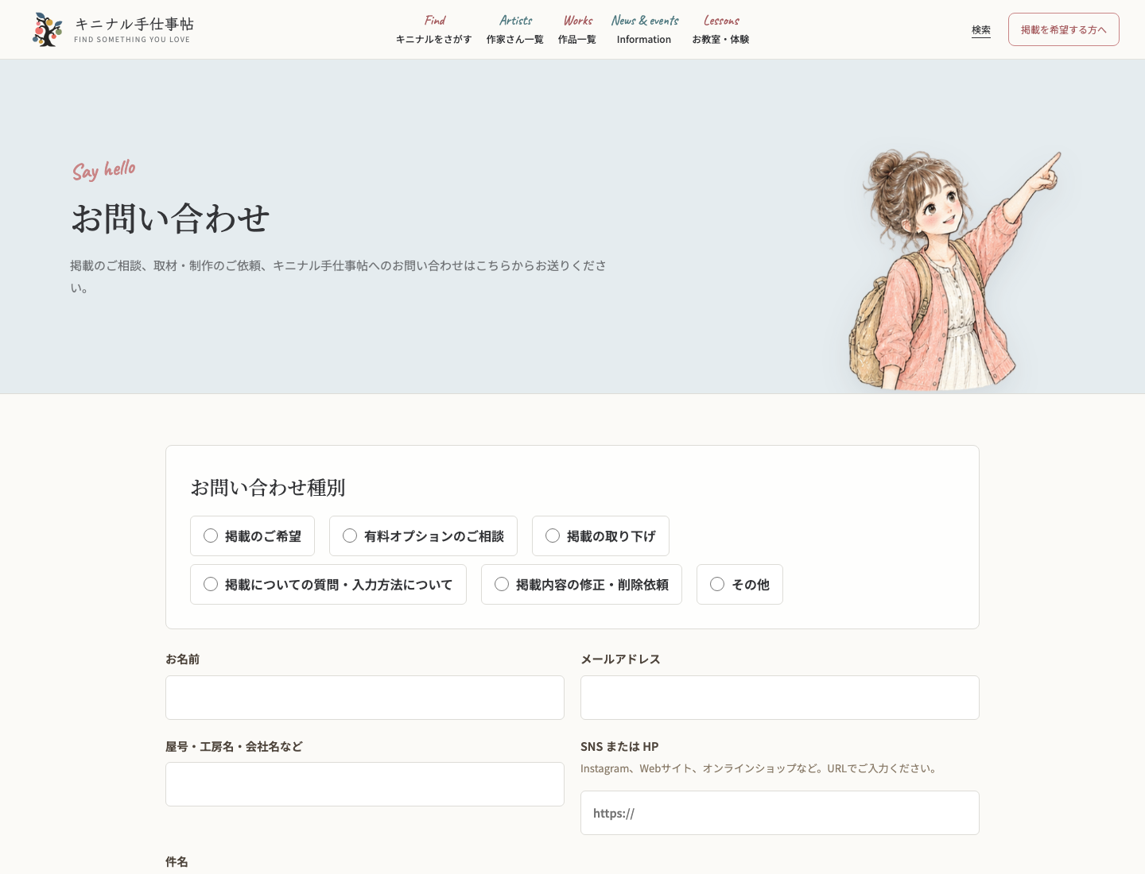
Task: Open the Works 作品一覧 menu item
Action: [x=577, y=29]
